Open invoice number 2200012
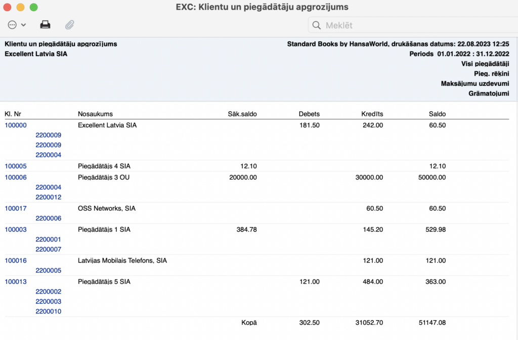Image resolution: width=518 pixels, height=340 pixels. [x=48, y=198]
